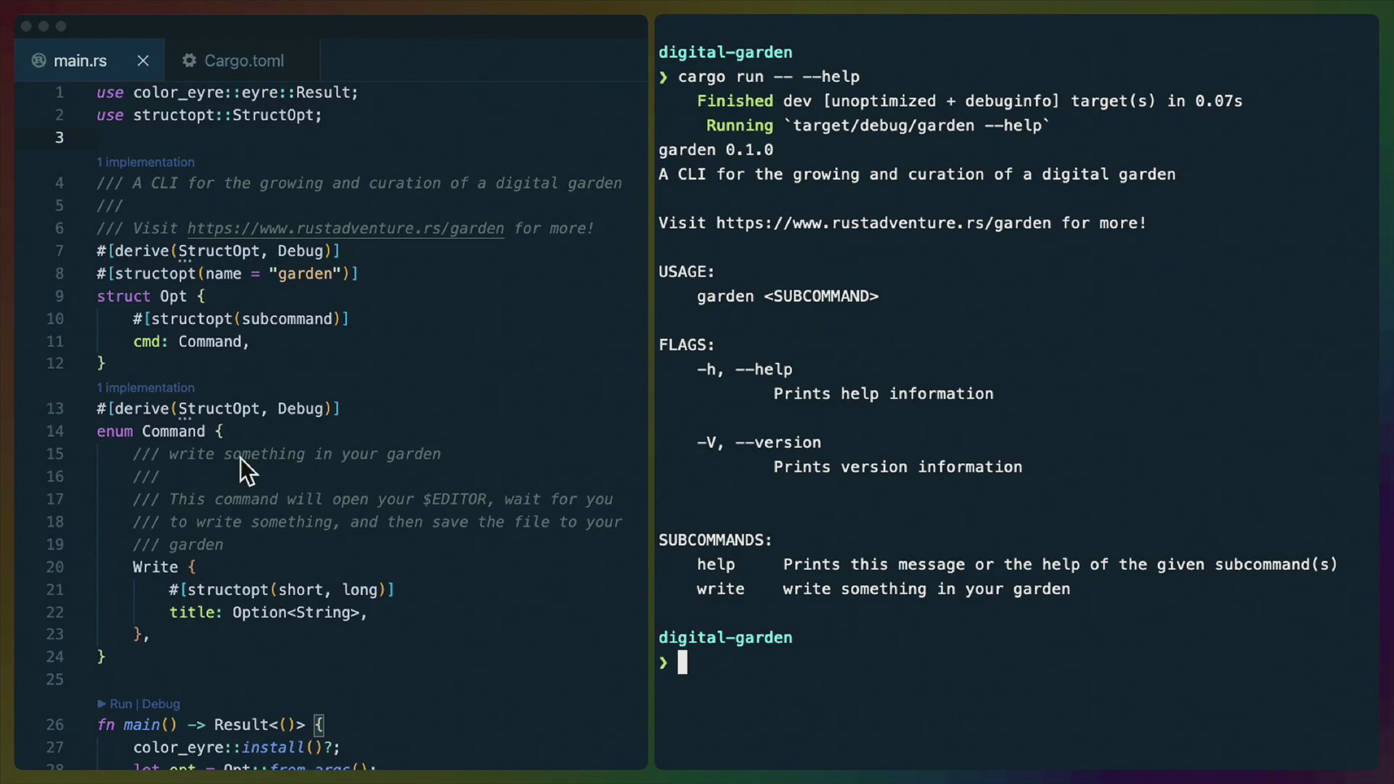Click '/// garden' comment on line 19
This screenshot has width=1394, height=784.
click(178, 544)
